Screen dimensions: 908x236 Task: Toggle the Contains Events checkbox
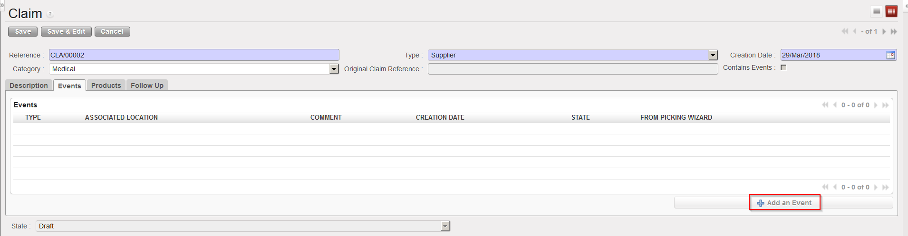click(x=783, y=67)
